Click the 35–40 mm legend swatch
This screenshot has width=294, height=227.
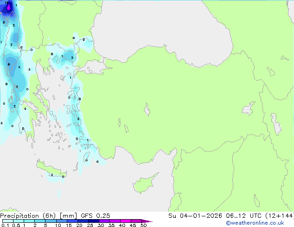coord(115,221)
